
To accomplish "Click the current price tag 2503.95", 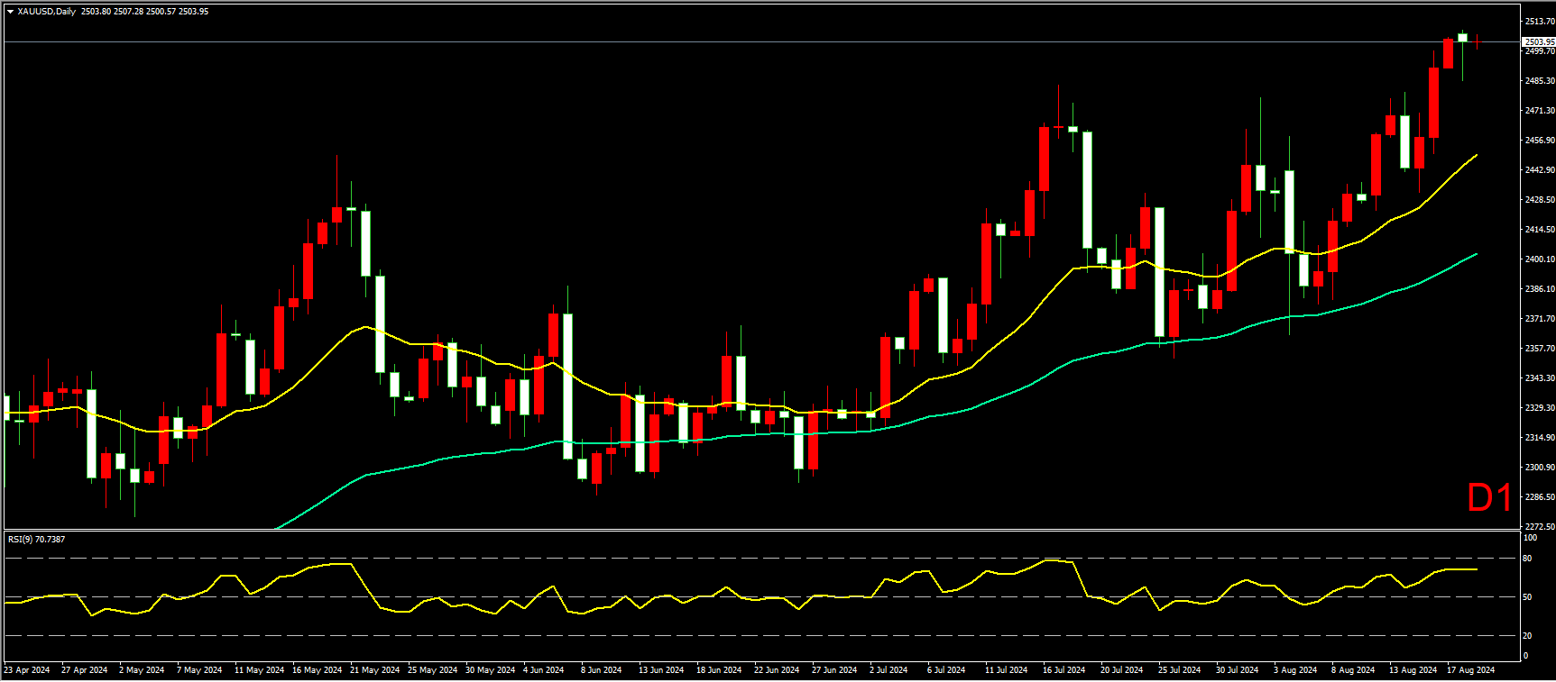I will pyautogui.click(x=1539, y=41).
